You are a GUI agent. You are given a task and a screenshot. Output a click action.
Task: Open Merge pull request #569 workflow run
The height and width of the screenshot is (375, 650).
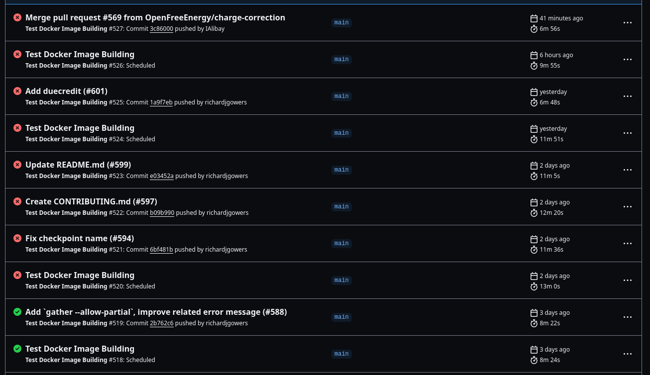coord(155,17)
